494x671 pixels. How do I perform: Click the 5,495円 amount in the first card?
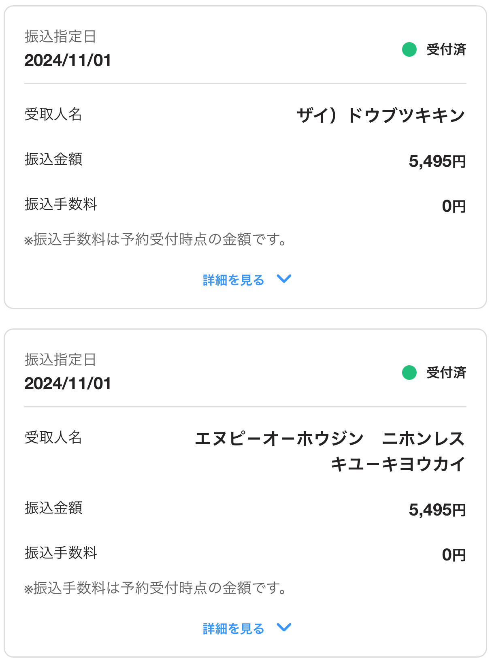[437, 161]
